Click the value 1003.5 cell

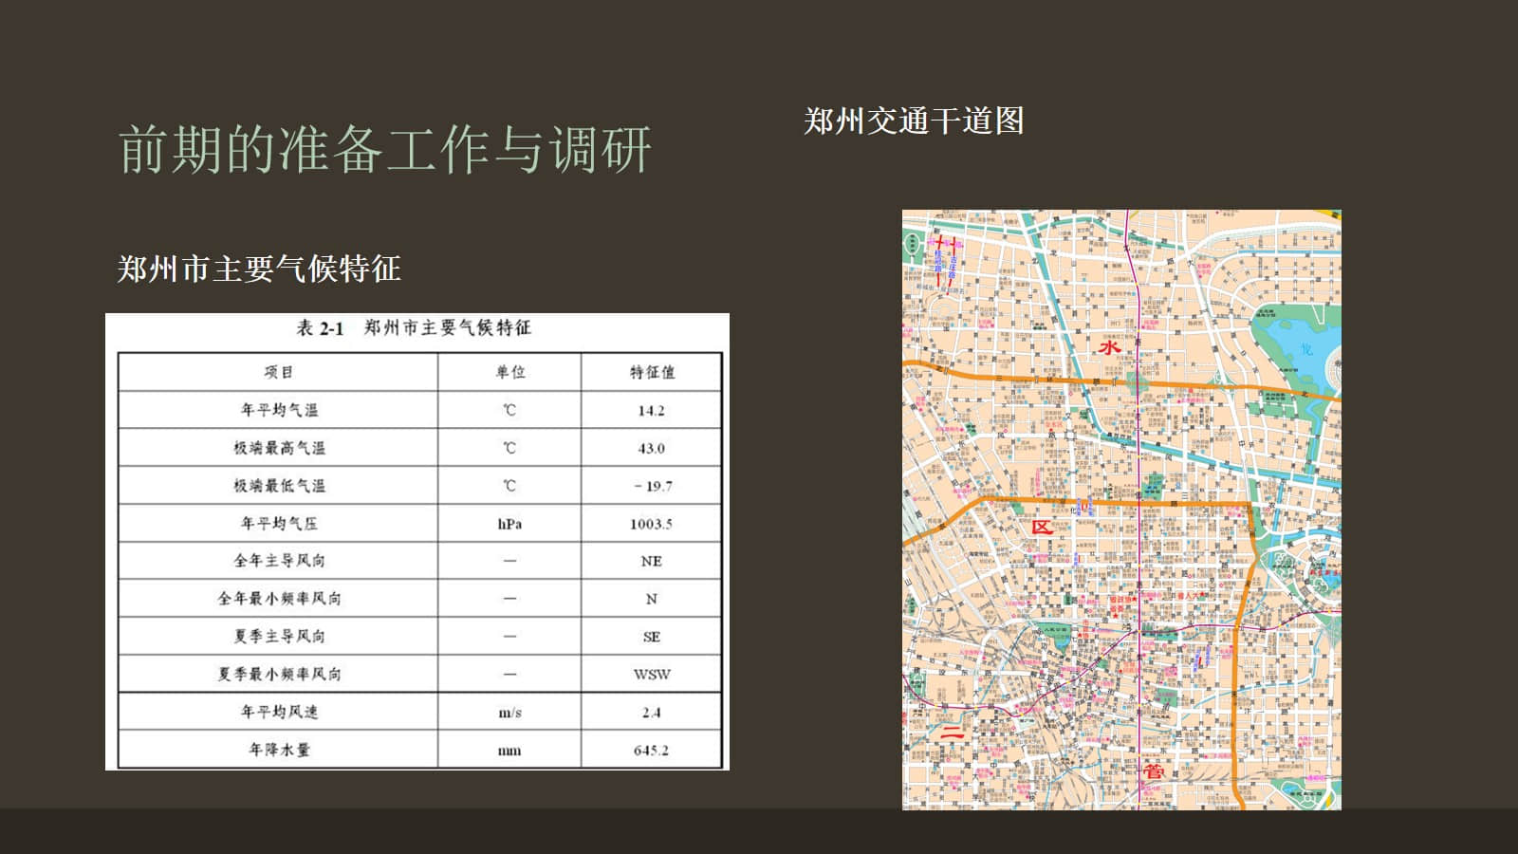(652, 524)
